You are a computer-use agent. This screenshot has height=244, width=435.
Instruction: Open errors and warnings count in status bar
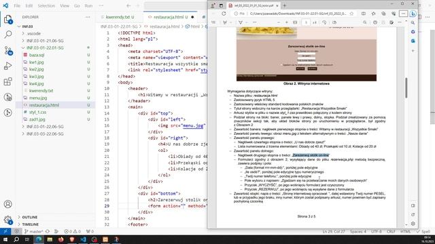(x=72, y=231)
